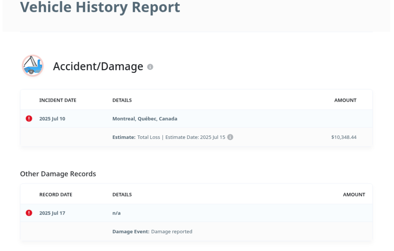Click AMOUNT header in Other Damage Records
394x251 pixels.
354,195
